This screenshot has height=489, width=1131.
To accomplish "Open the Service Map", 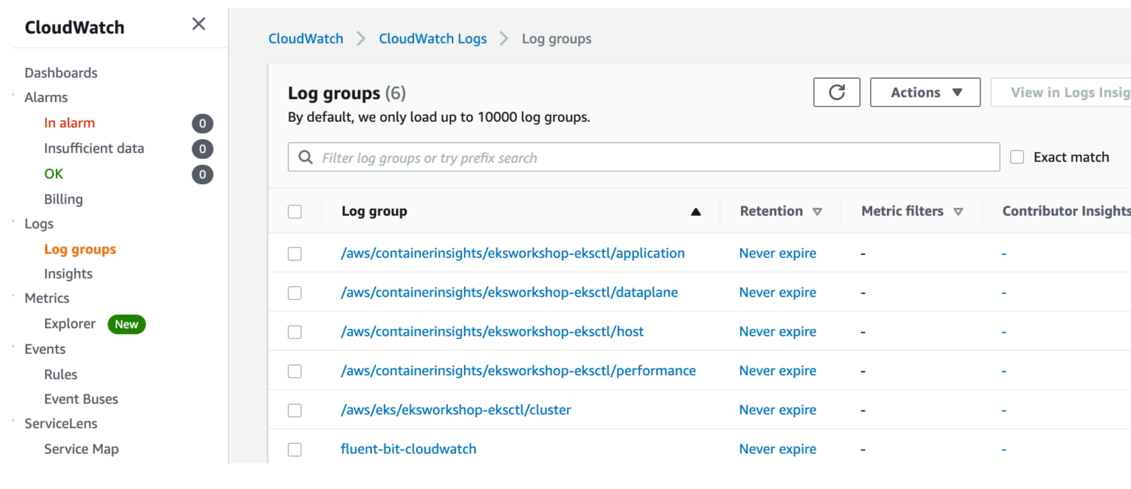I will pos(81,449).
